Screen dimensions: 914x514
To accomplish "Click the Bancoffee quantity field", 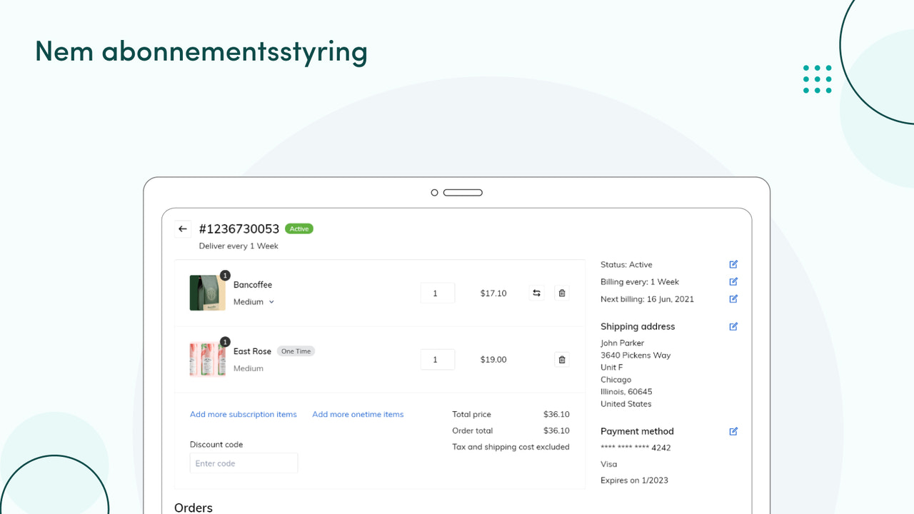I will pyautogui.click(x=438, y=293).
